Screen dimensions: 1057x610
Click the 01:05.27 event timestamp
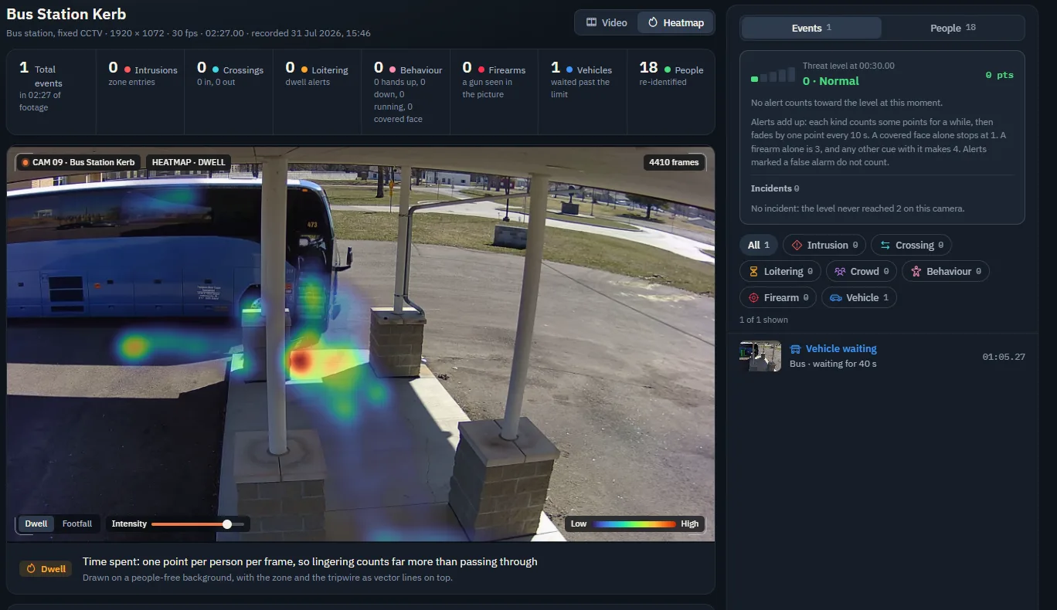[x=1004, y=357]
